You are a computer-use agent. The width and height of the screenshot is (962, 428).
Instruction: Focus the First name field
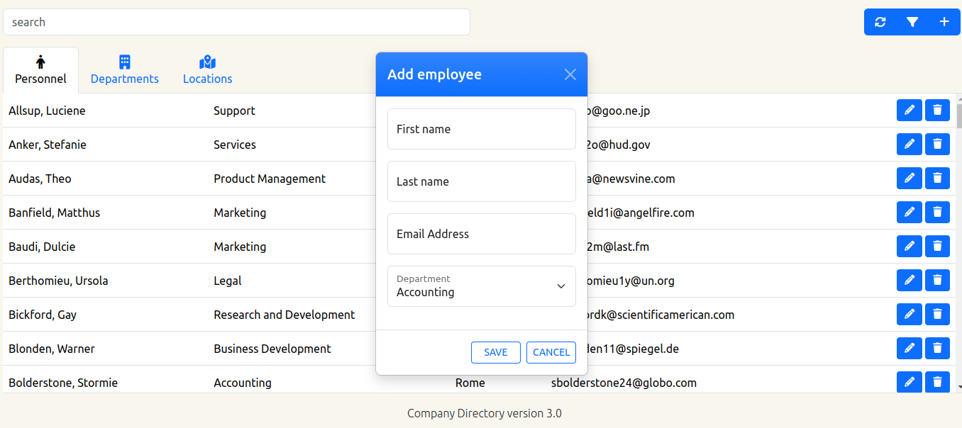(x=481, y=129)
